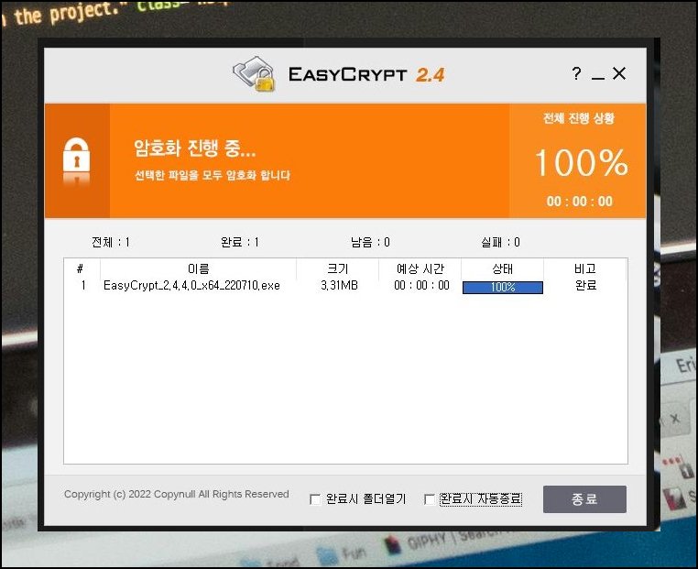Minimize the EasyCrypt window
698x569 pixels.
598,79
